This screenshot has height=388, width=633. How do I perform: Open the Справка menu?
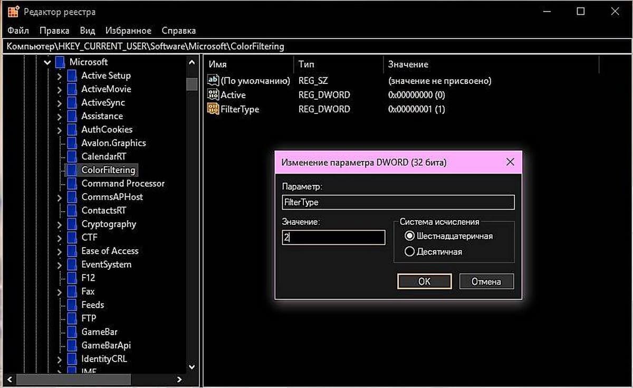[x=179, y=31]
